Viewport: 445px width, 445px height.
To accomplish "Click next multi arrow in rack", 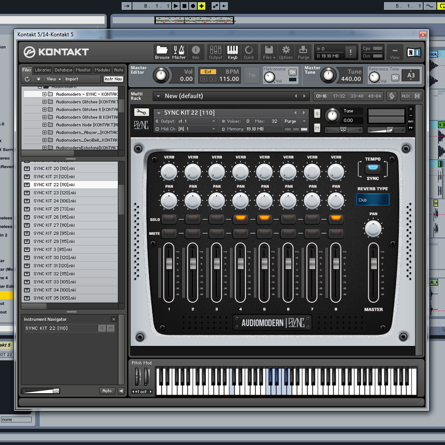I will (304, 96).
